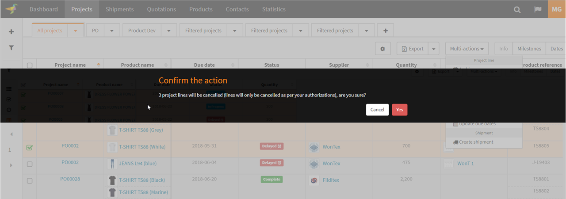Click the MG user avatar
566x199 pixels.
tap(557, 9)
